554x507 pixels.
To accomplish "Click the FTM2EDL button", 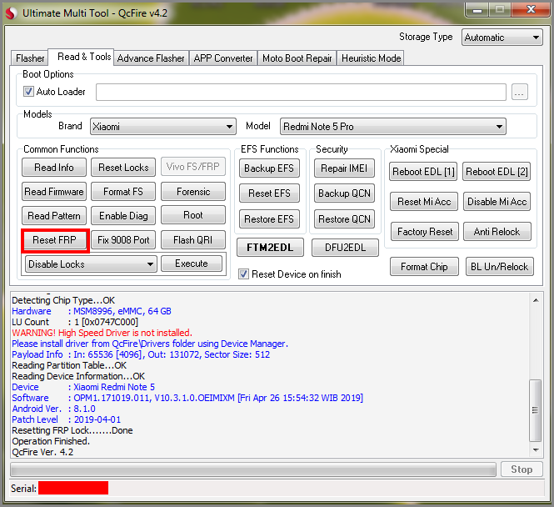I will [270, 248].
